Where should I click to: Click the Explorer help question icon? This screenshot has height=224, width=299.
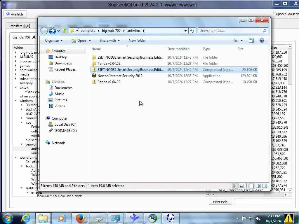coord(262,41)
